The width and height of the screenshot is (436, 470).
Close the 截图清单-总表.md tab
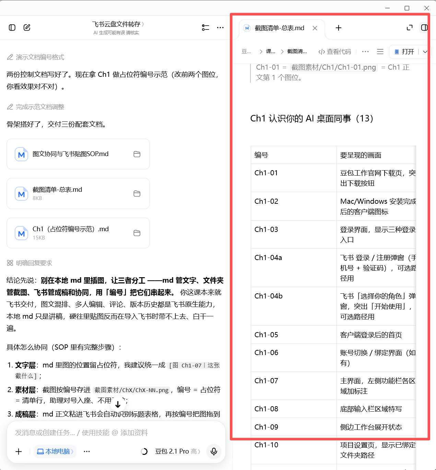[315, 28]
